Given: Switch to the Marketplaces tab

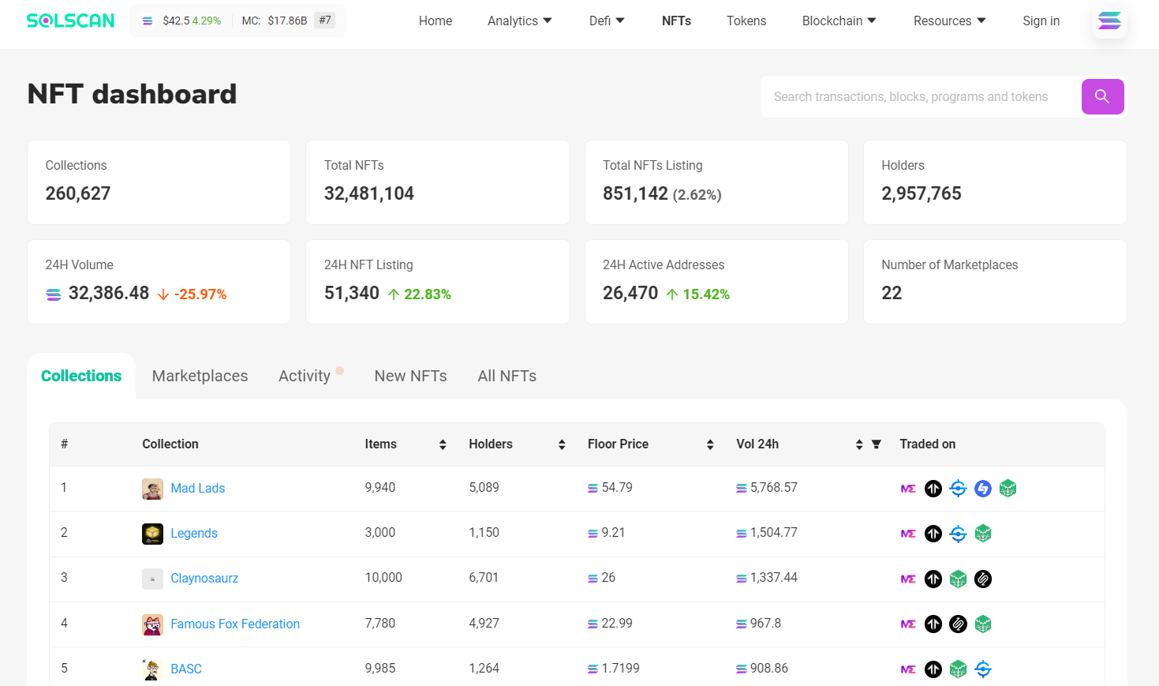Looking at the screenshot, I should (200, 376).
